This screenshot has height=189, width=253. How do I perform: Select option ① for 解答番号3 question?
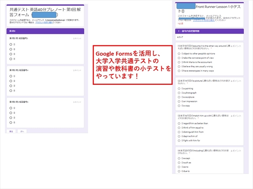coord(11,45)
